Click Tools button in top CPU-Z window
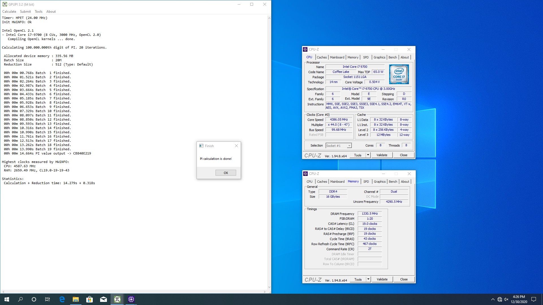543x305 pixels. click(357, 155)
